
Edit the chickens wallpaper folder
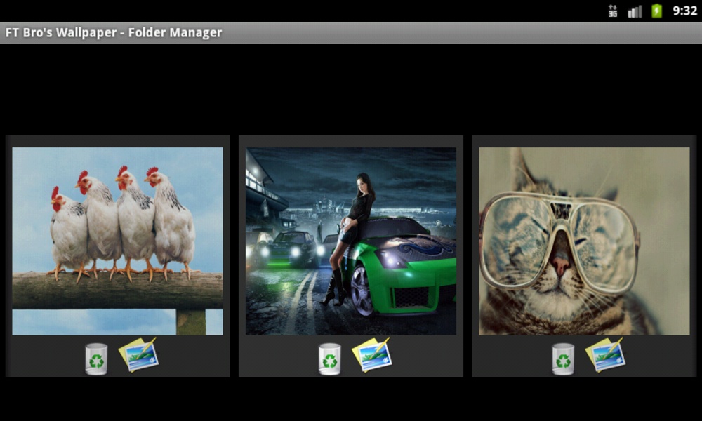coord(139,355)
